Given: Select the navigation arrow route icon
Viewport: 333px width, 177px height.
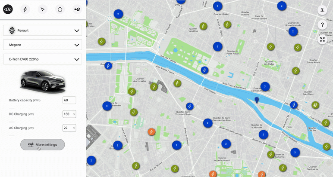Looking at the screenshot, I should 42,9.
